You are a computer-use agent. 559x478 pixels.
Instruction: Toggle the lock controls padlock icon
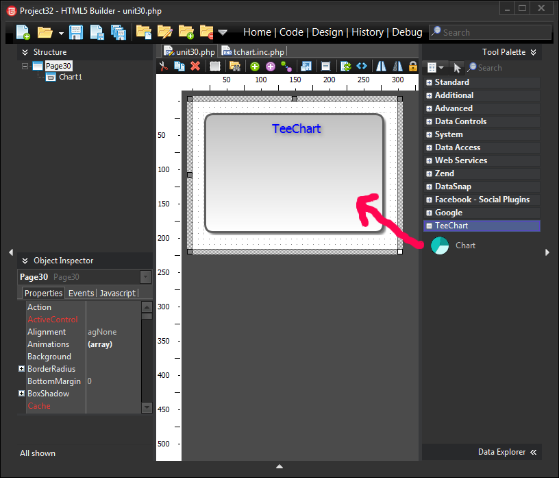pyautogui.click(x=413, y=67)
